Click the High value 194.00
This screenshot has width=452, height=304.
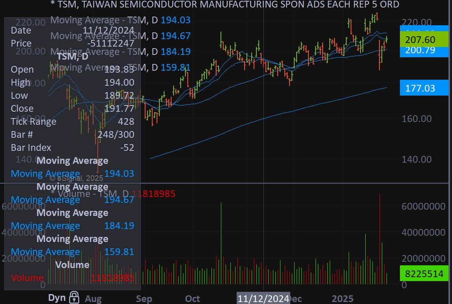[119, 83]
